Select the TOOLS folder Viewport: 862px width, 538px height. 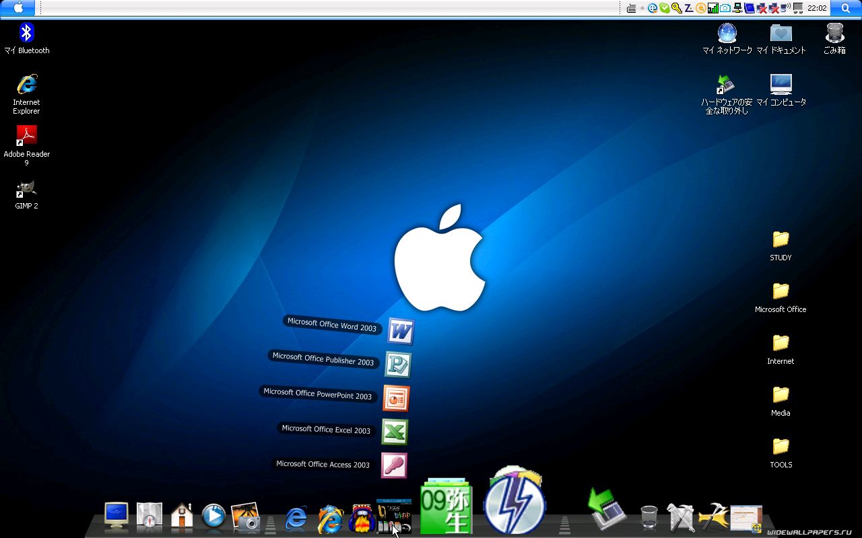(x=781, y=453)
